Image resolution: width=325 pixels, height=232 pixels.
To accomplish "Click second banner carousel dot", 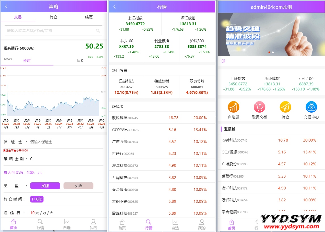I will click(273, 52).
